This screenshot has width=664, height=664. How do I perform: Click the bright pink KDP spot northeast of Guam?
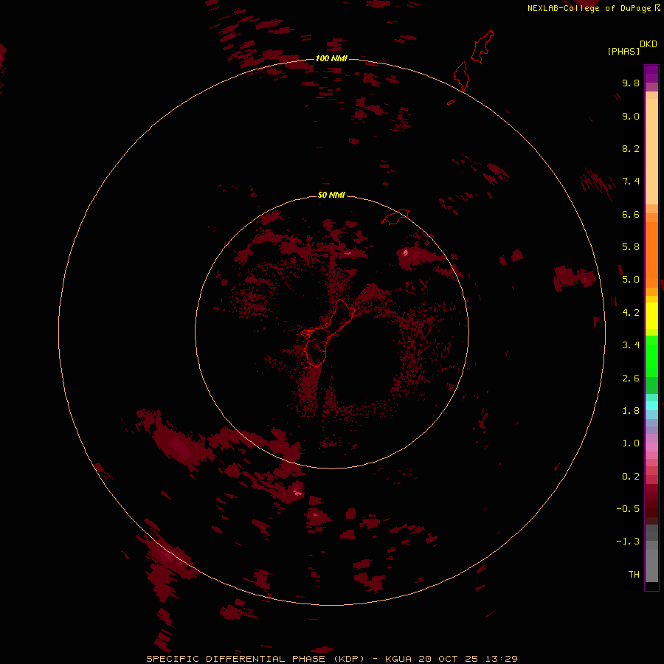coord(406,252)
